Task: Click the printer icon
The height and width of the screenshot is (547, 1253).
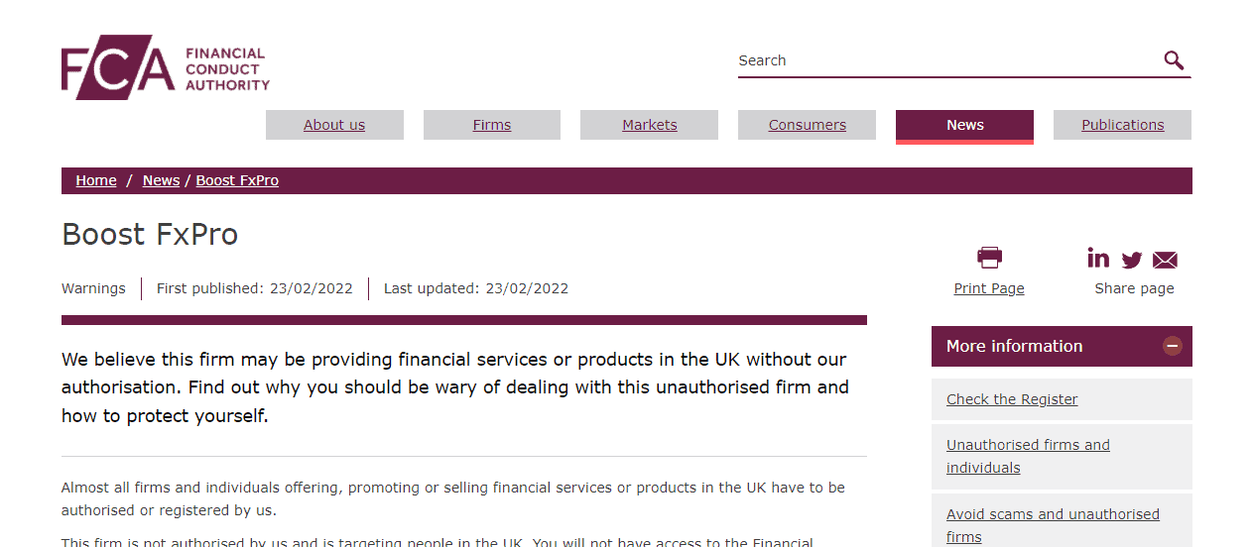Action: pyautogui.click(x=989, y=258)
